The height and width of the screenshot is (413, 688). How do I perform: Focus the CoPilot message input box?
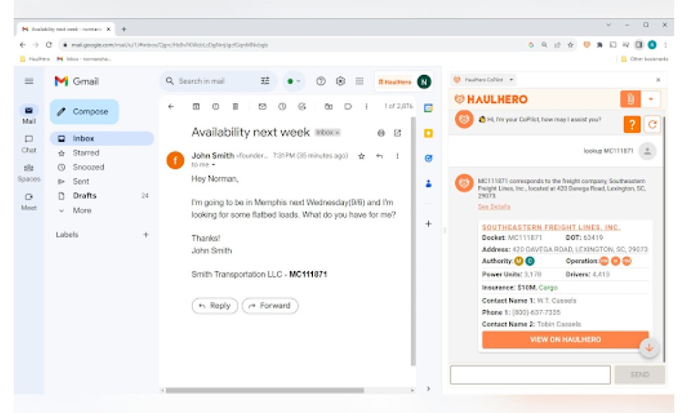pos(530,375)
